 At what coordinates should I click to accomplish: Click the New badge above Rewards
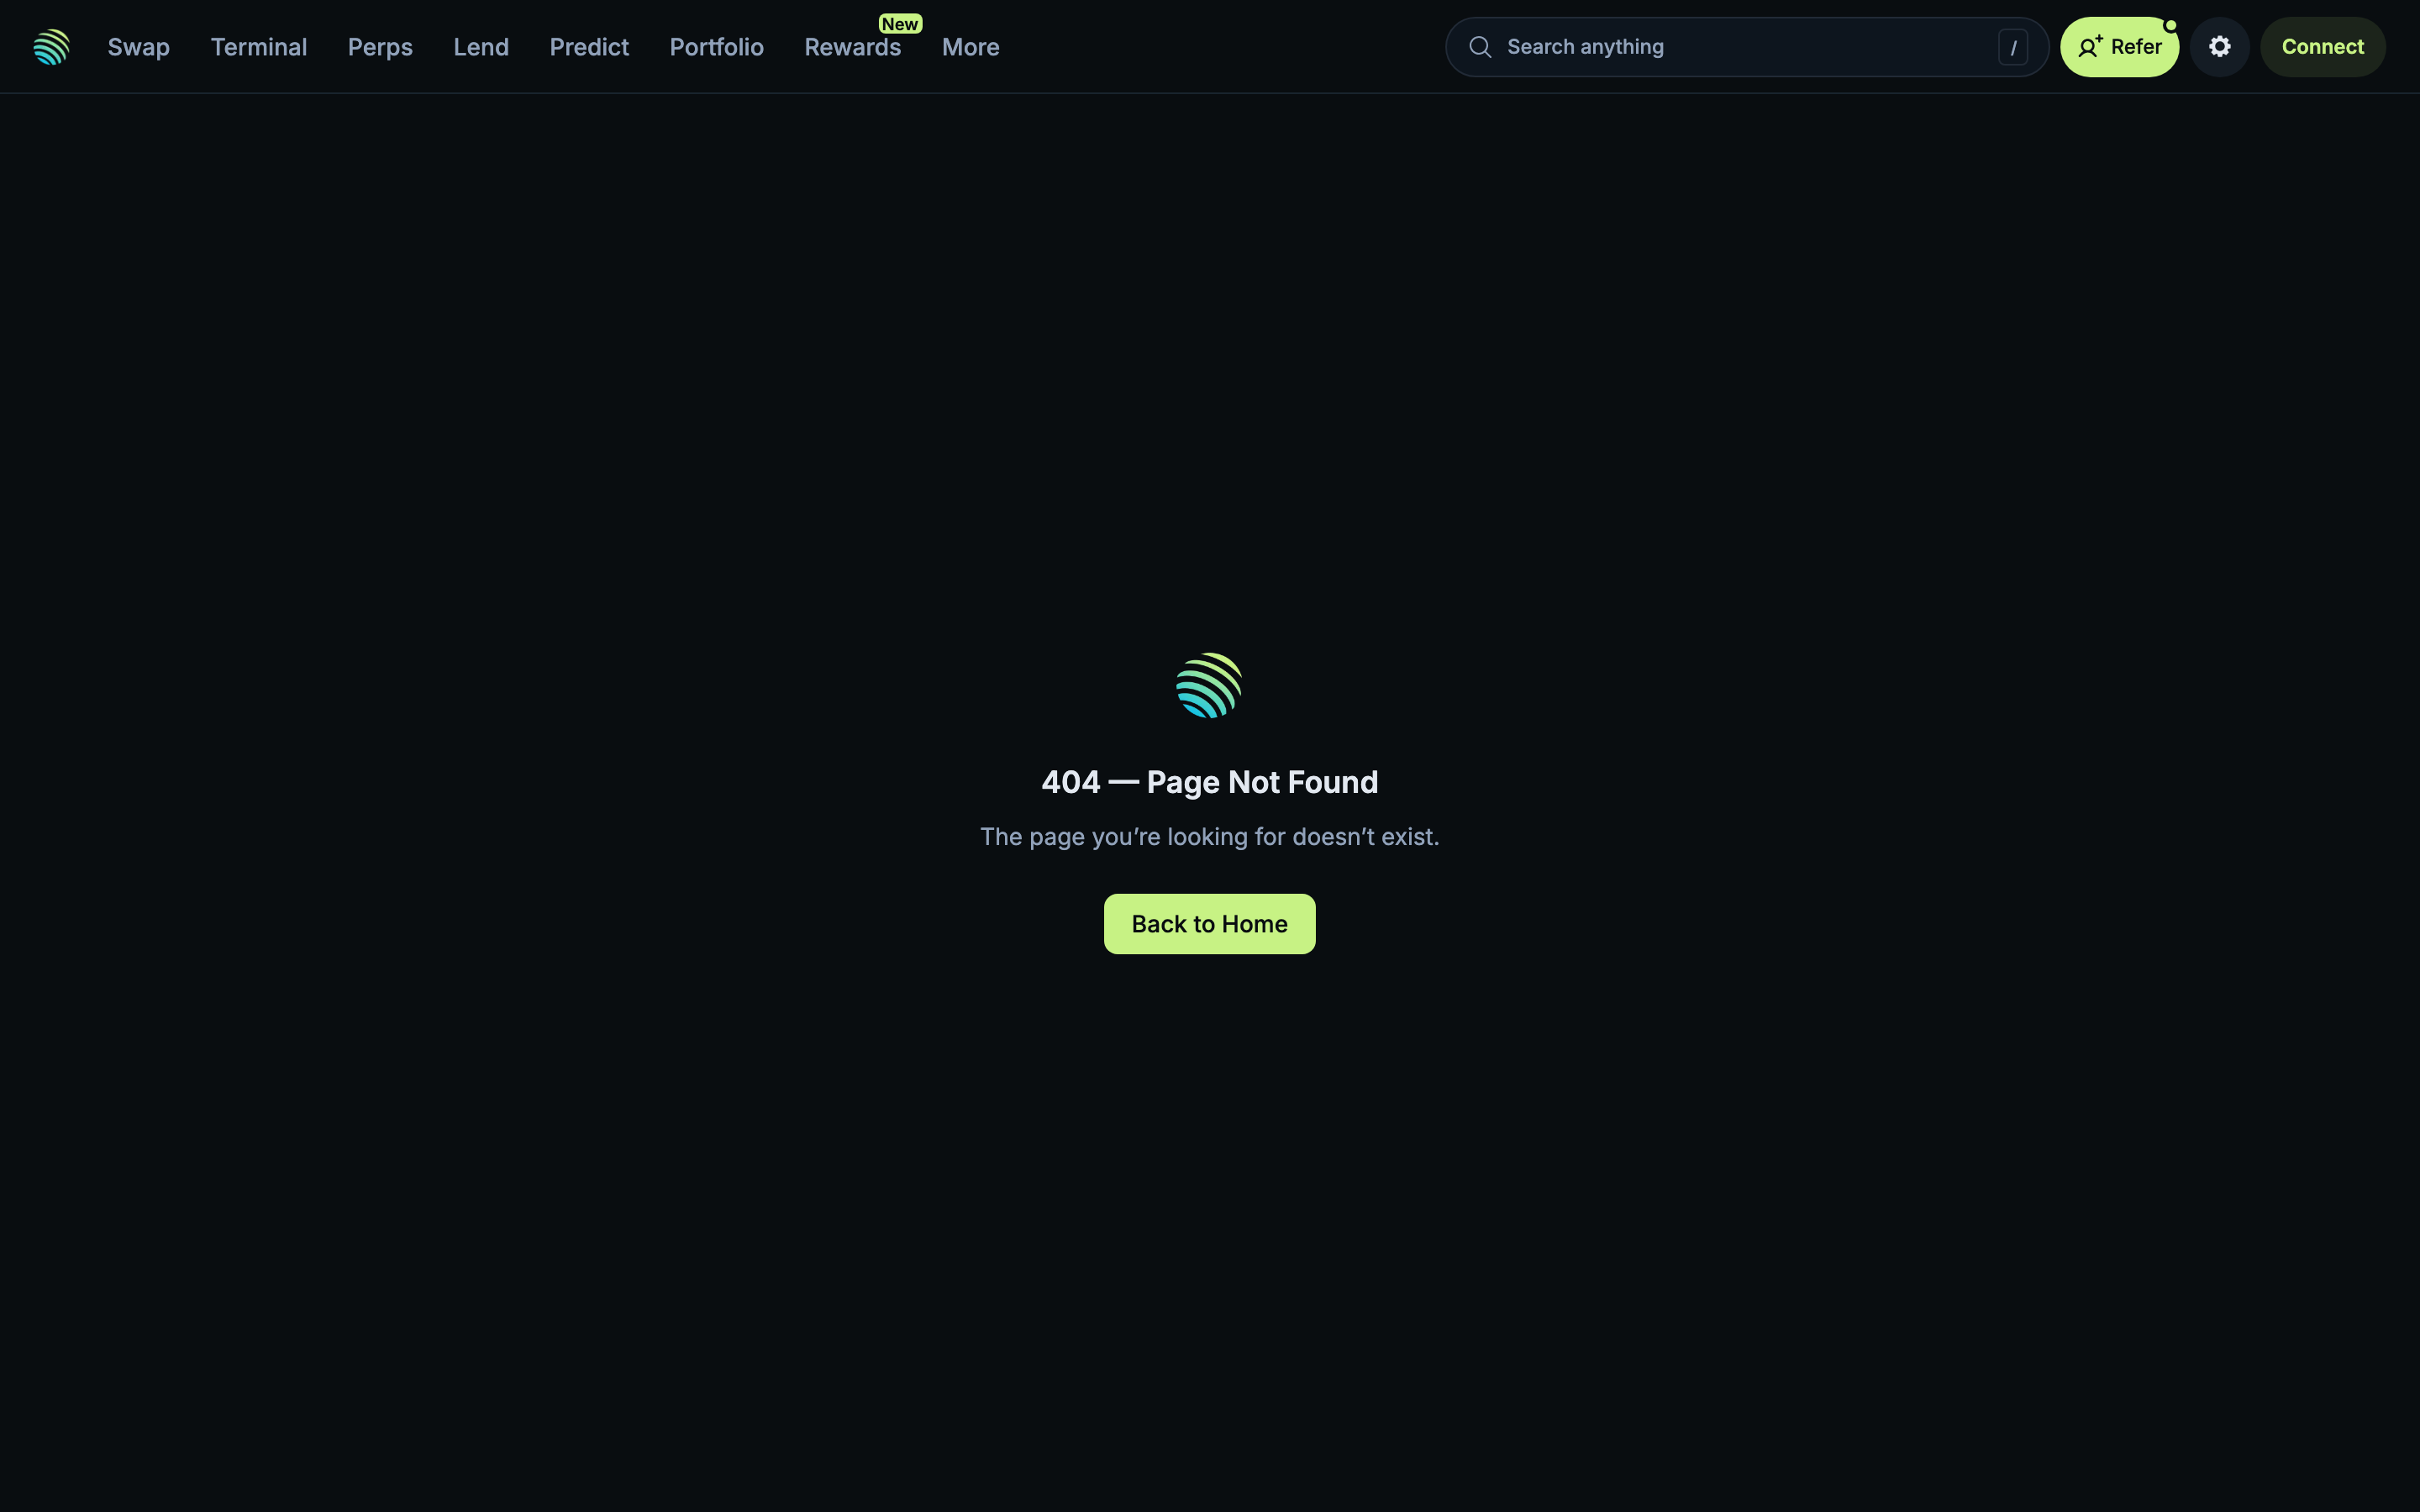(x=899, y=23)
